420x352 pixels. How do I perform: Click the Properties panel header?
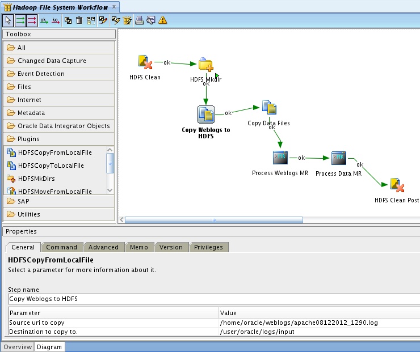(211, 231)
